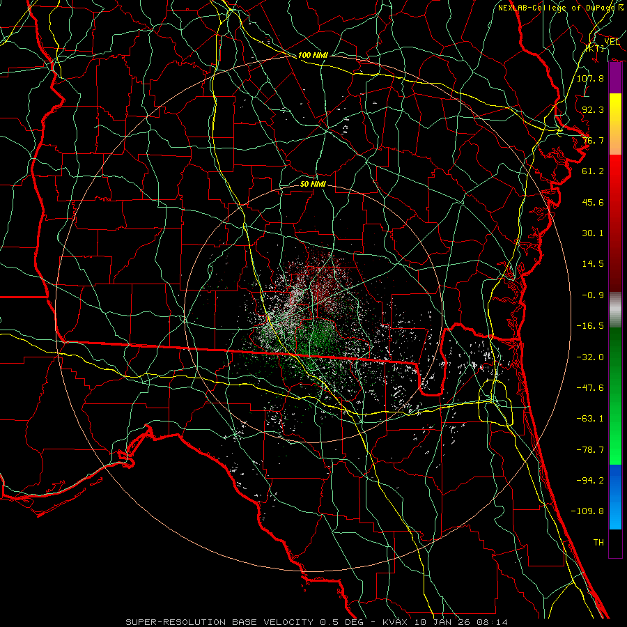Viewport: 627px width, 627px height.
Task: Click the -78.7 velocity scale value
Action: pyautogui.click(x=590, y=450)
